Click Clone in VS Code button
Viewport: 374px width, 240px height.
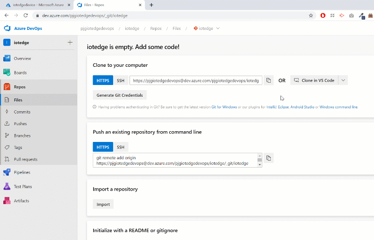point(314,80)
